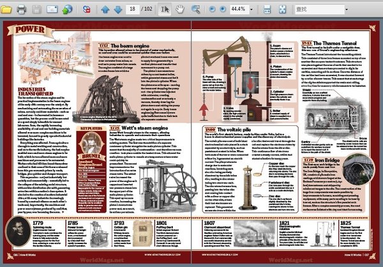
Task: Activate the text Select cursor tool
Action: pyautogui.click(x=165, y=10)
